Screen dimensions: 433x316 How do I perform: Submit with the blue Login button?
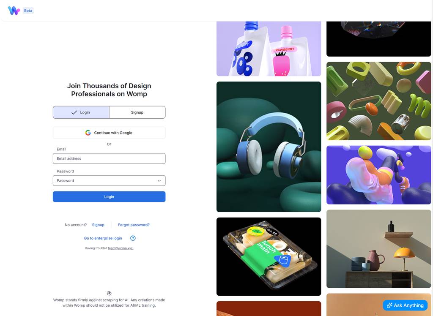coord(109,197)
